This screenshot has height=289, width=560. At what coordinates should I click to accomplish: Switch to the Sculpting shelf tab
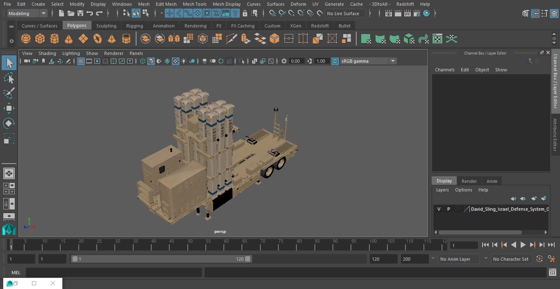point(106,26)
